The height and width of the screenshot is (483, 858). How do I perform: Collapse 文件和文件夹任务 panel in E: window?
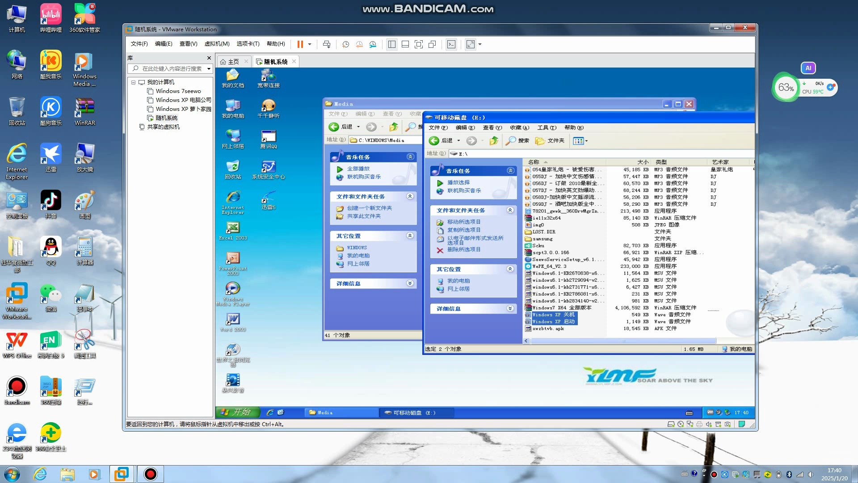(510, 210)
